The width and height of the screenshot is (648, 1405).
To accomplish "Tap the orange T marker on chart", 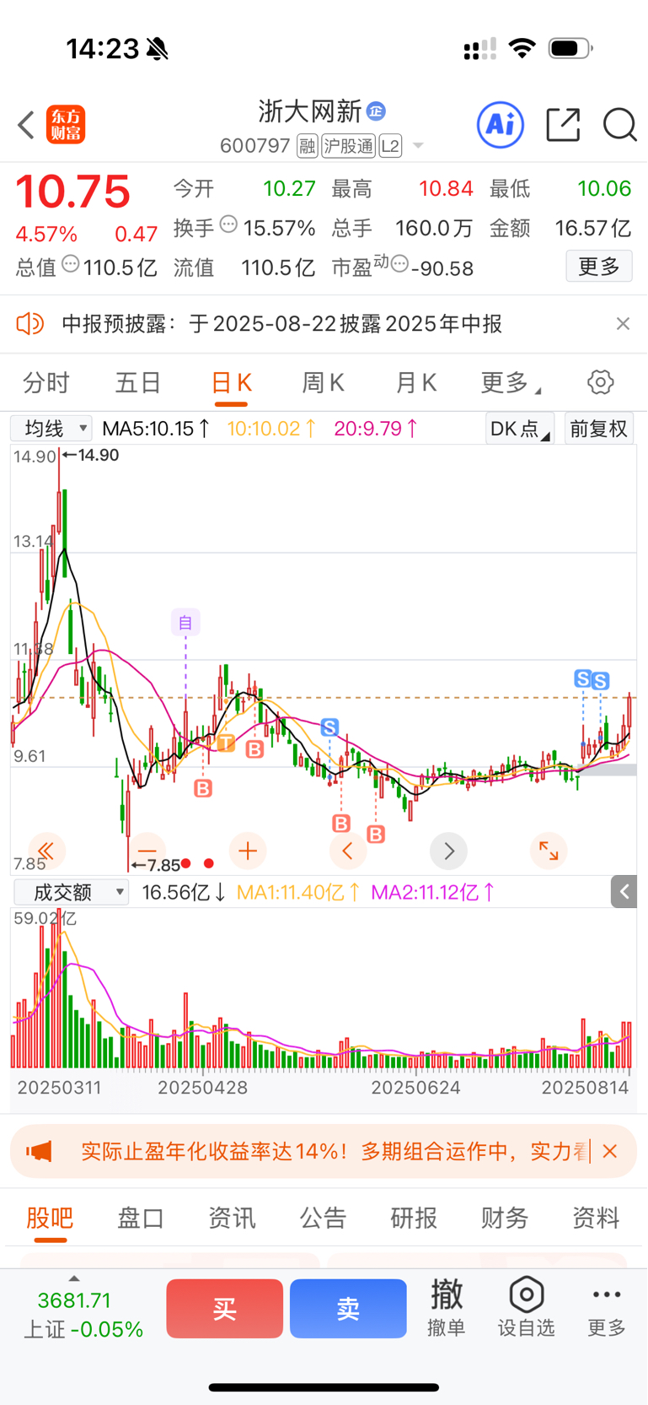I will [226, 743].
